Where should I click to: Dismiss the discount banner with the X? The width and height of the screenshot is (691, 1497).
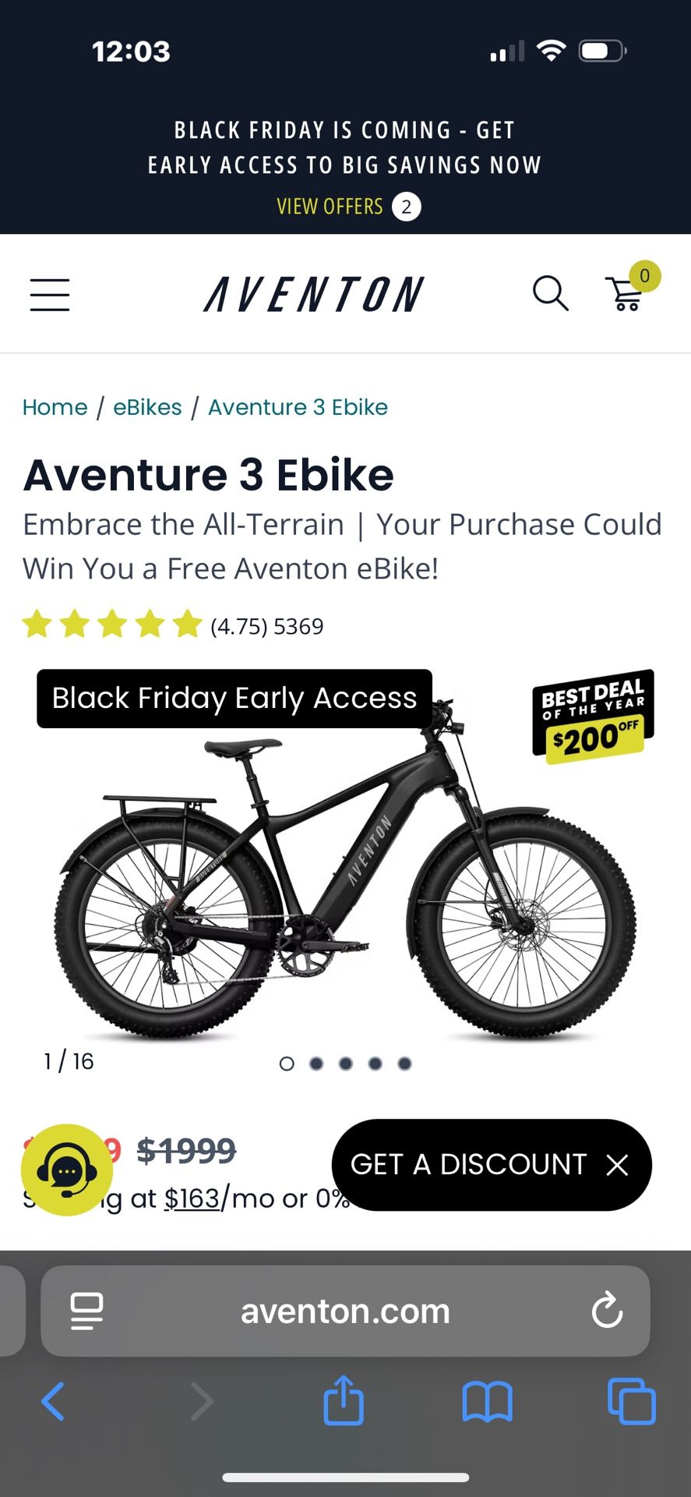coord(616,1165)
